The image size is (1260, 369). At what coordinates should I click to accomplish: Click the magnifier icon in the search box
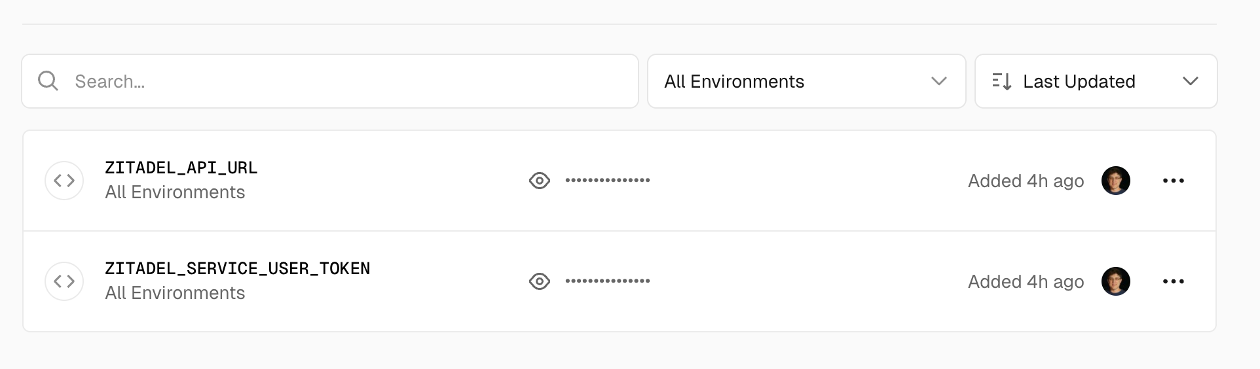[x=48, y=81]
